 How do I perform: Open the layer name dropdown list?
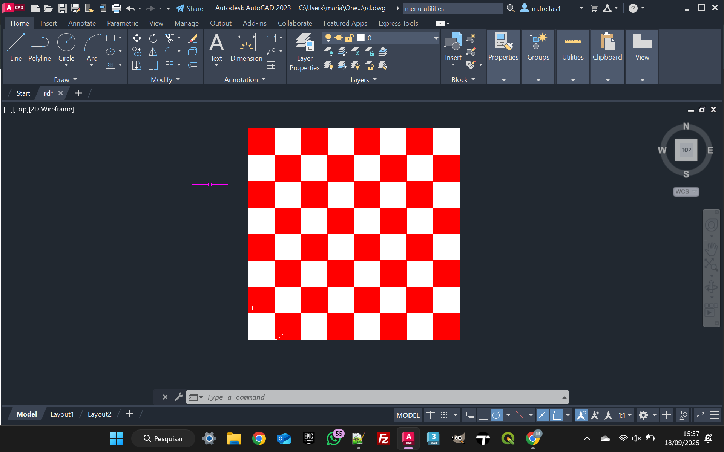(436, 38)
